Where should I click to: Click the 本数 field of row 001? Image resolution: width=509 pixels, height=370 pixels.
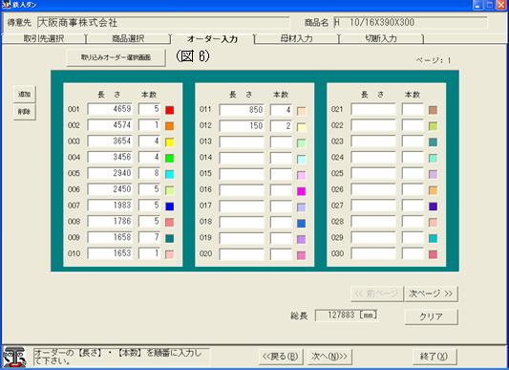click(149, 109)
